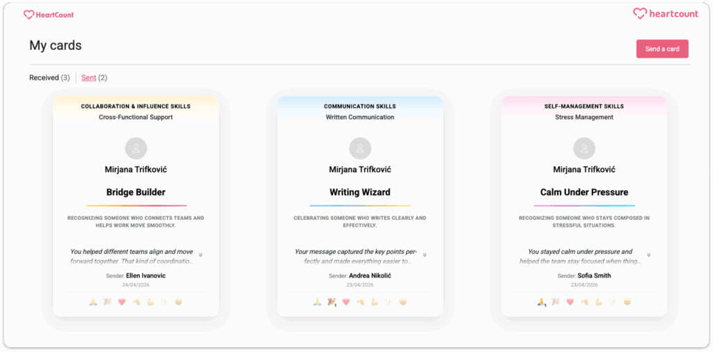Screen dimensions: 713x352
Task: Click the Send a card button
Action: tap(662, 49)
